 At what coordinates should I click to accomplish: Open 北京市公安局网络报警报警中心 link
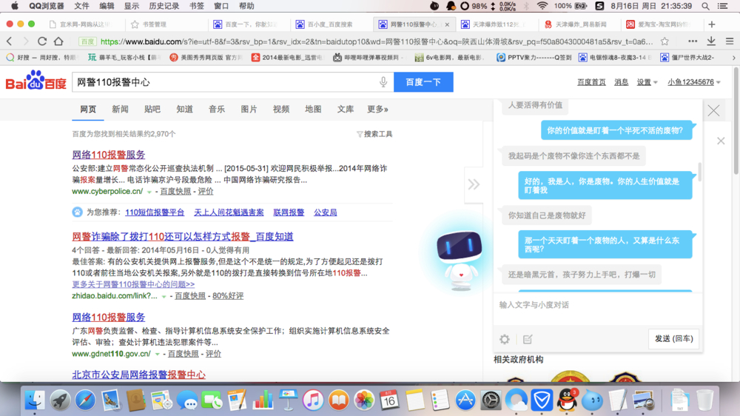point(139,375)
